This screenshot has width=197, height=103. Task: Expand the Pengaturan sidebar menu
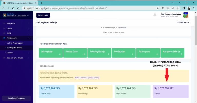16,24
